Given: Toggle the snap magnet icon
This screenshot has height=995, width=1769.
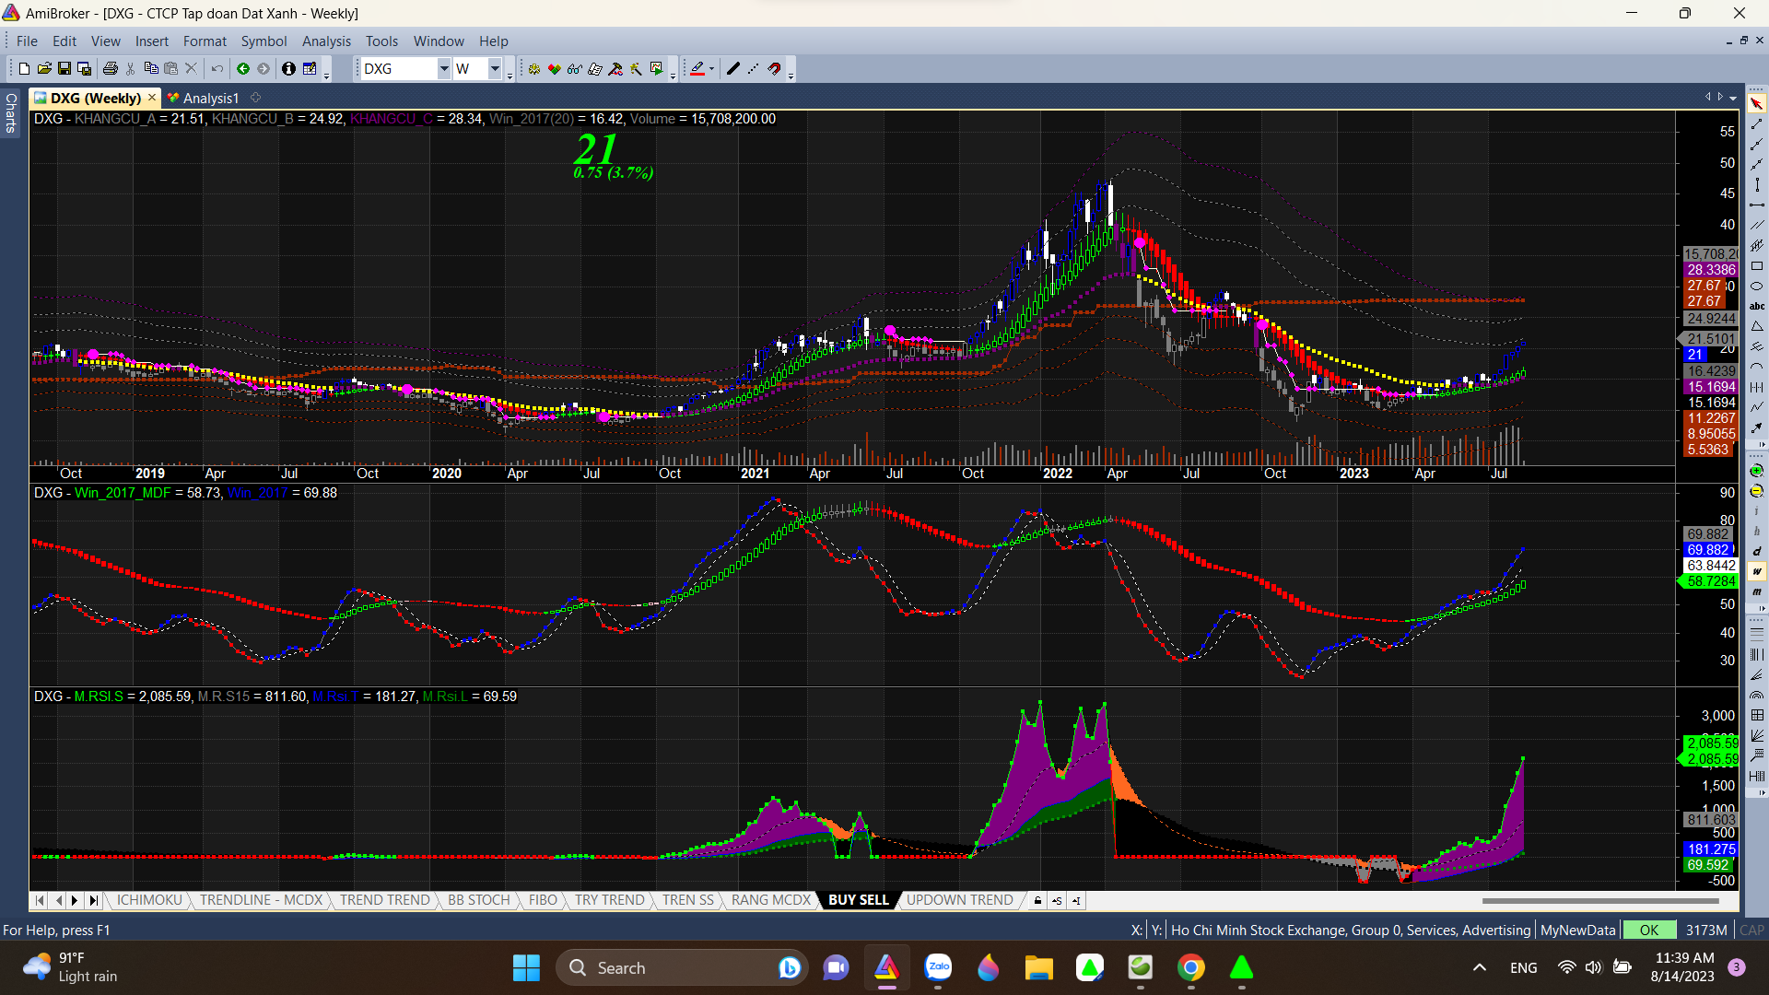Looking at the screenshot, I should click(775, 69).
